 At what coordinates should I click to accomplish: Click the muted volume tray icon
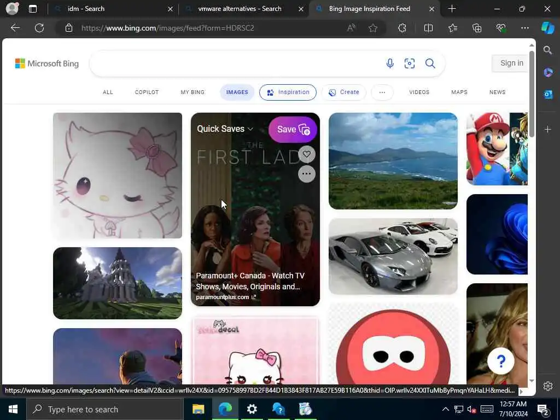[471, 409]
